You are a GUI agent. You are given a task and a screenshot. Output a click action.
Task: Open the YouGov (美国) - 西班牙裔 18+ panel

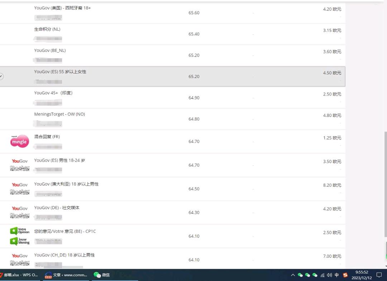click(x=62, y=8)
